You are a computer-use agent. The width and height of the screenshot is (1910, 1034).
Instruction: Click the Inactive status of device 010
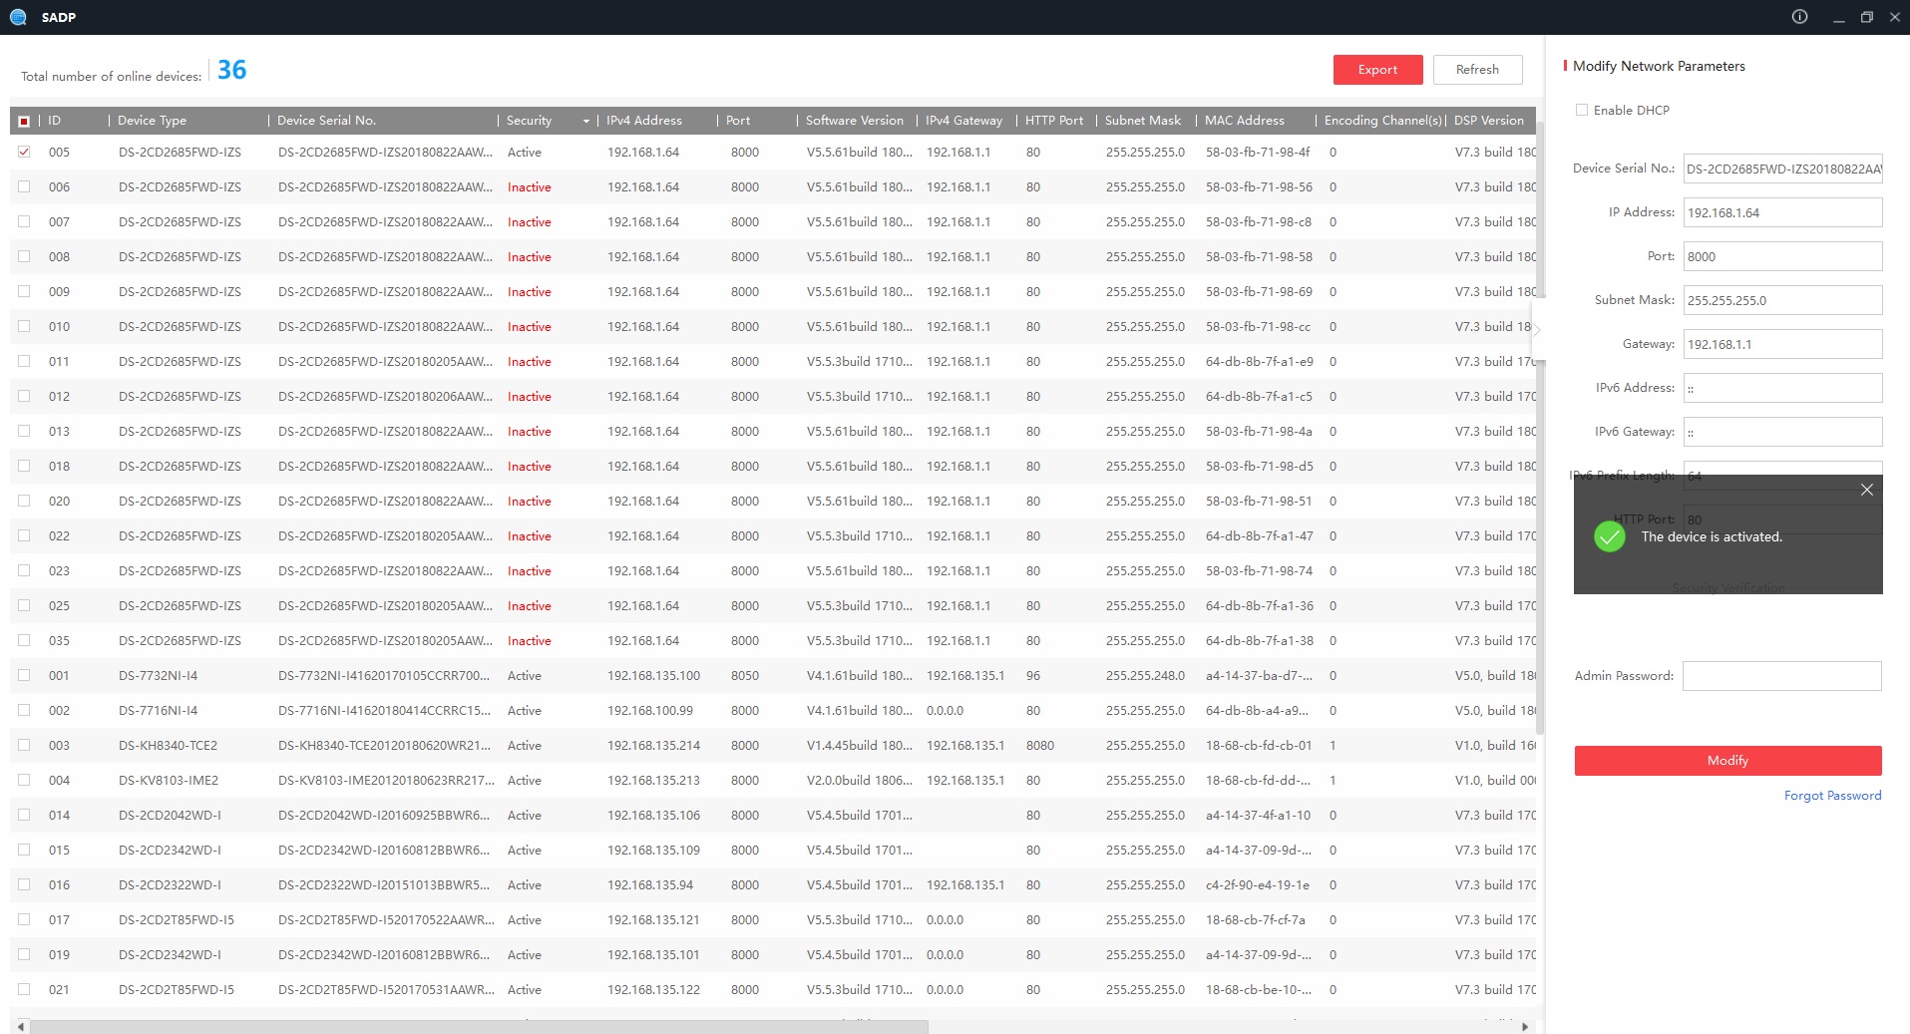(529, 326)
